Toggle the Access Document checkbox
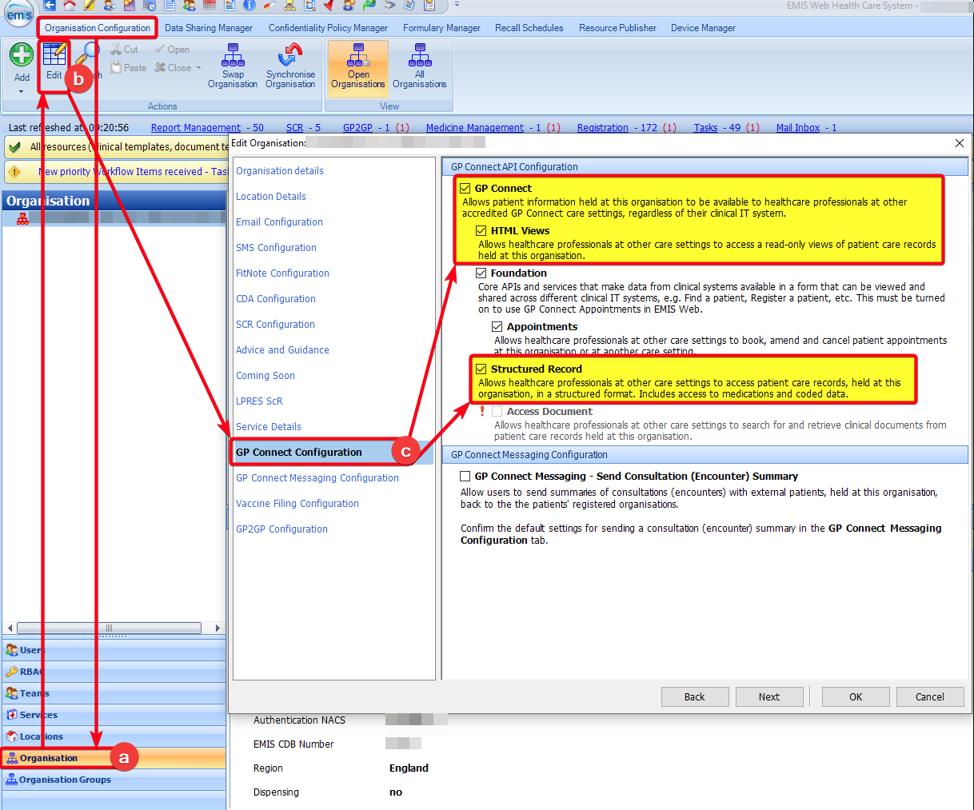The height and width of the screenshot is (810, 974). 497,412
